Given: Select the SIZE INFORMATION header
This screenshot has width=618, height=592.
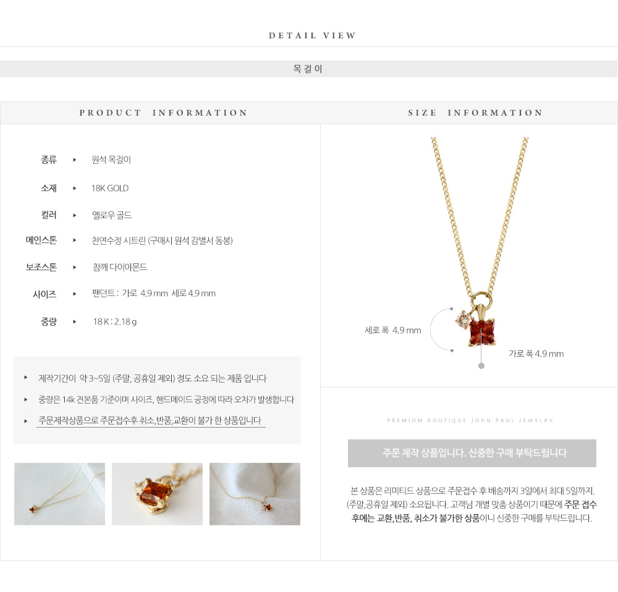Looking at the screenshot, I should [475, 112].
